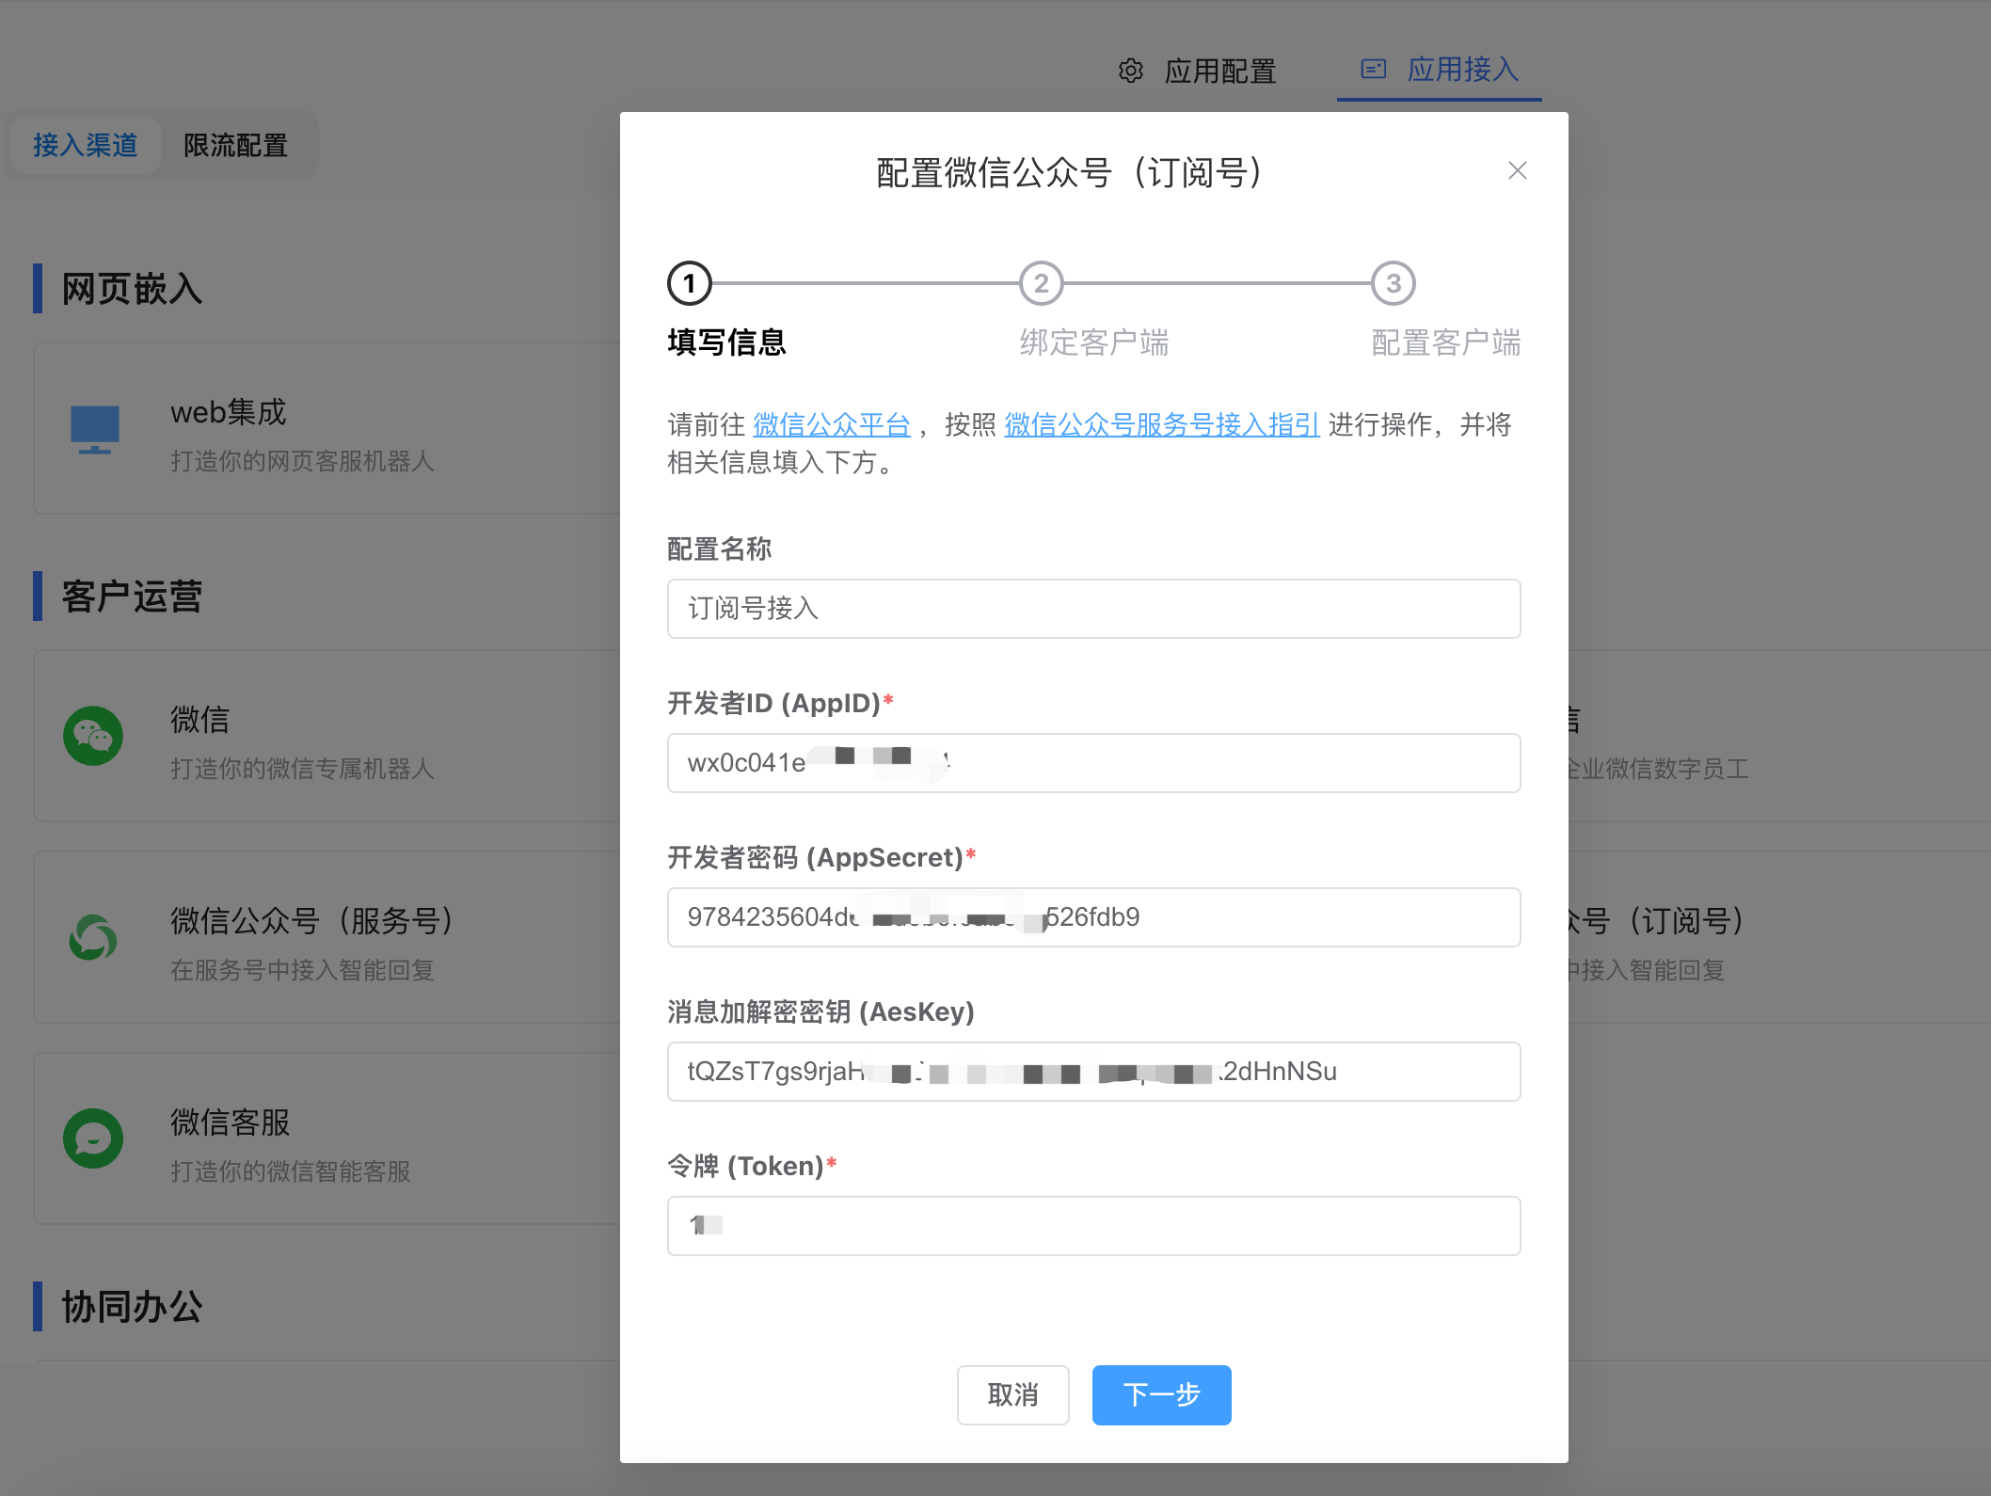The width and height of the screenshot is (1991, 1496).
Task: Switch to the 限流配置 tab
Action: [x=235, y=145]
